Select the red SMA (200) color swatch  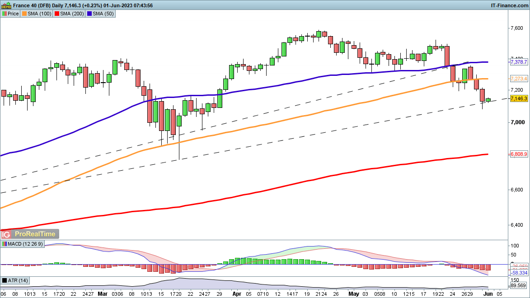[57, 14]
